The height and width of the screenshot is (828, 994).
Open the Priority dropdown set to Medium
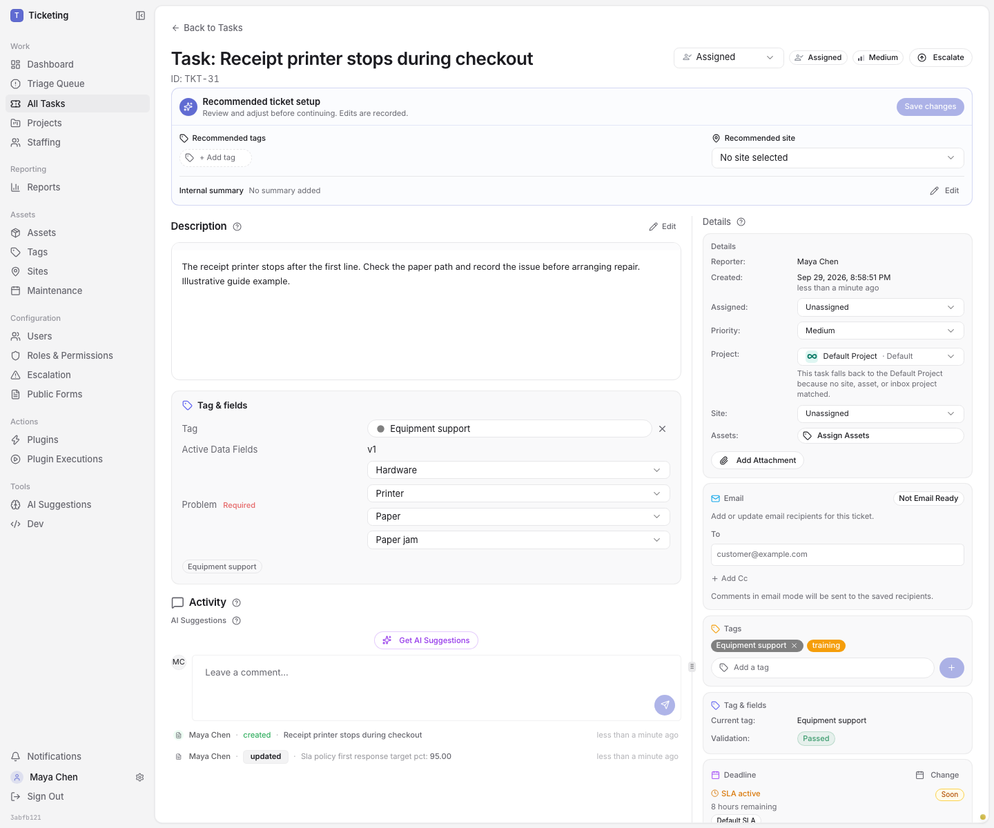[880, 331]
